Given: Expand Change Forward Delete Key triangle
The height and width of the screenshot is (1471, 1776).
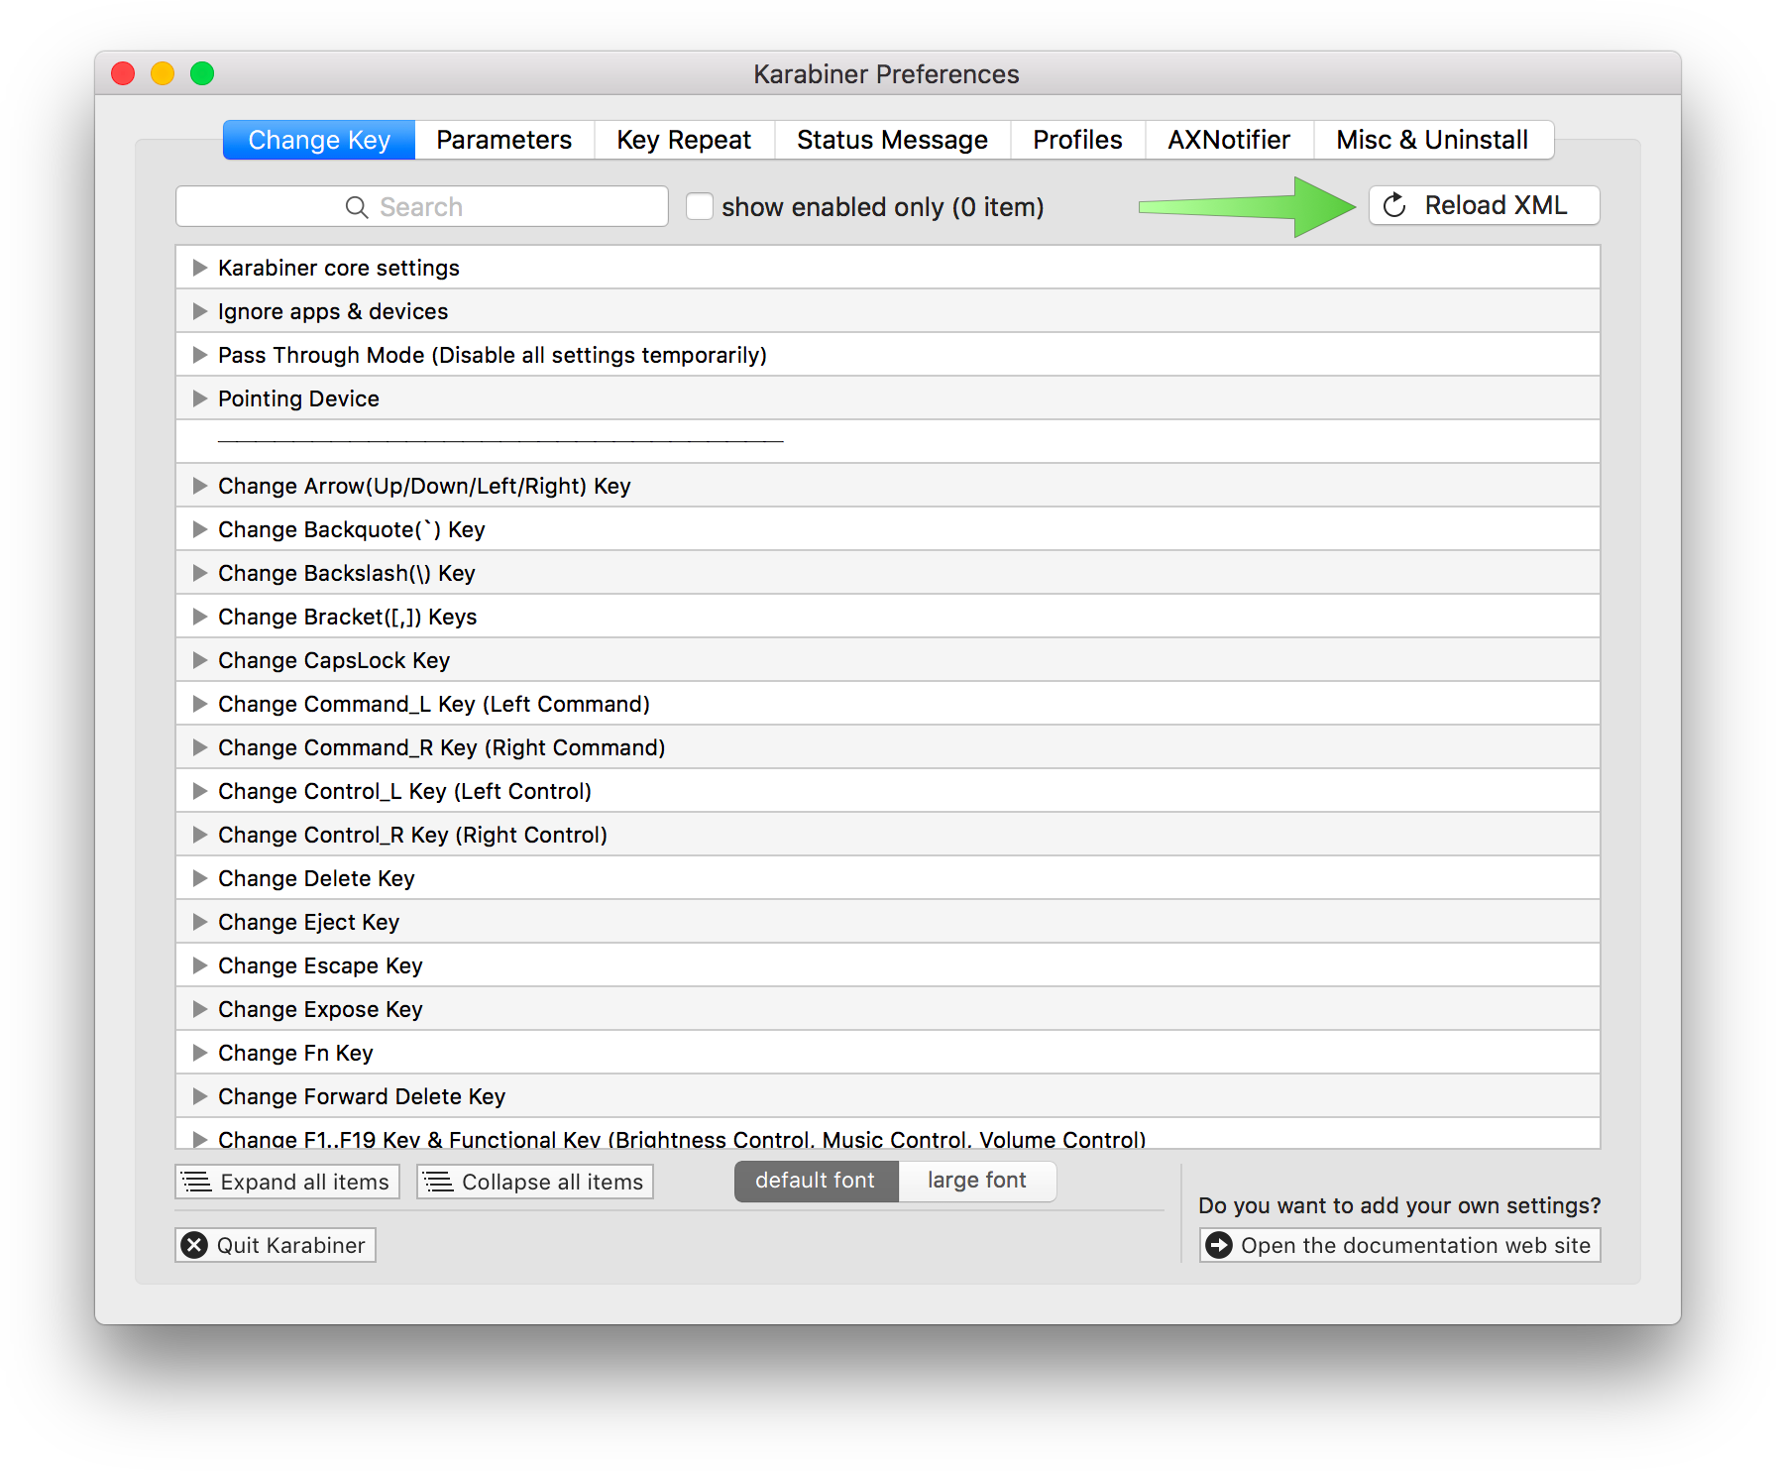Looking at the screenshot, I should point(200,1096).
